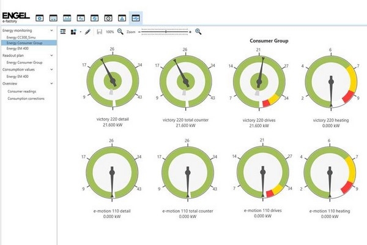Open the wrench maintenance module icon
The width and height of the screenshot is (367, 245).
pos(95,18)
